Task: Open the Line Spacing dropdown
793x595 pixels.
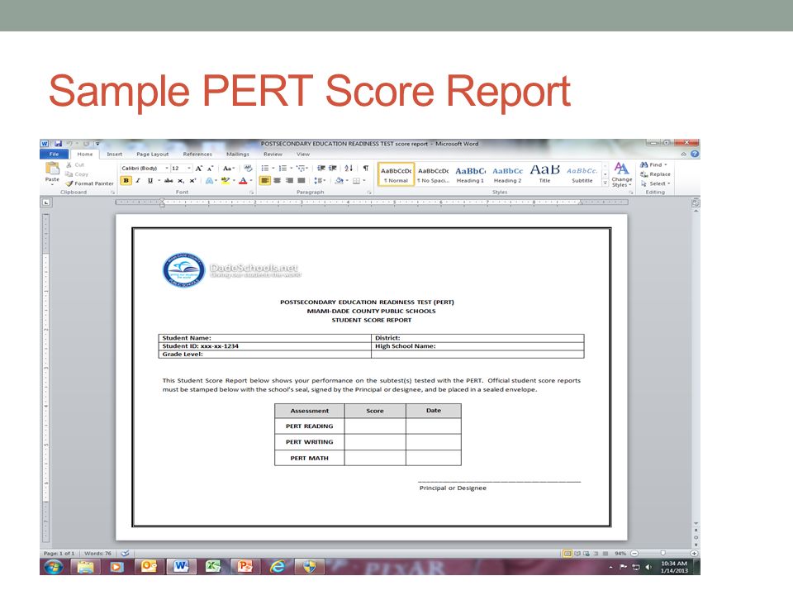Action: pos(320,181)
